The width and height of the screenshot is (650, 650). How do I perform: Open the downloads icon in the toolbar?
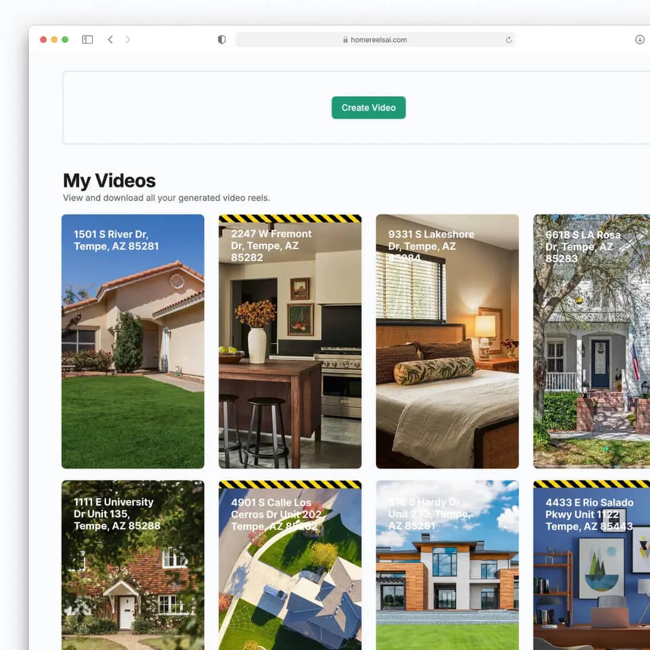[639, 39]
